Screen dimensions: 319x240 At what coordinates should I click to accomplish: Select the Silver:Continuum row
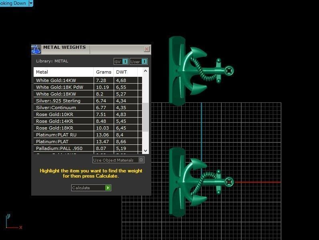point(88,108)
